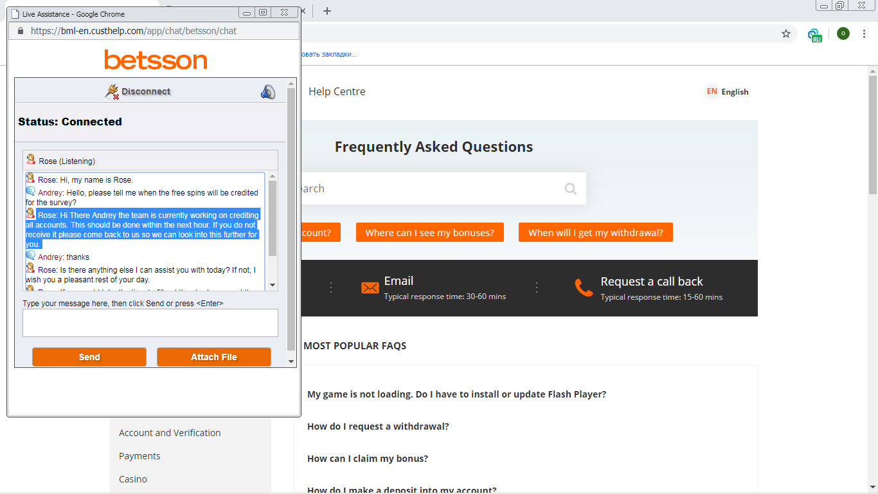Select Payments in the sidebar
The image size is (878, 494).
pyautogui.click(x=139, y=456)
